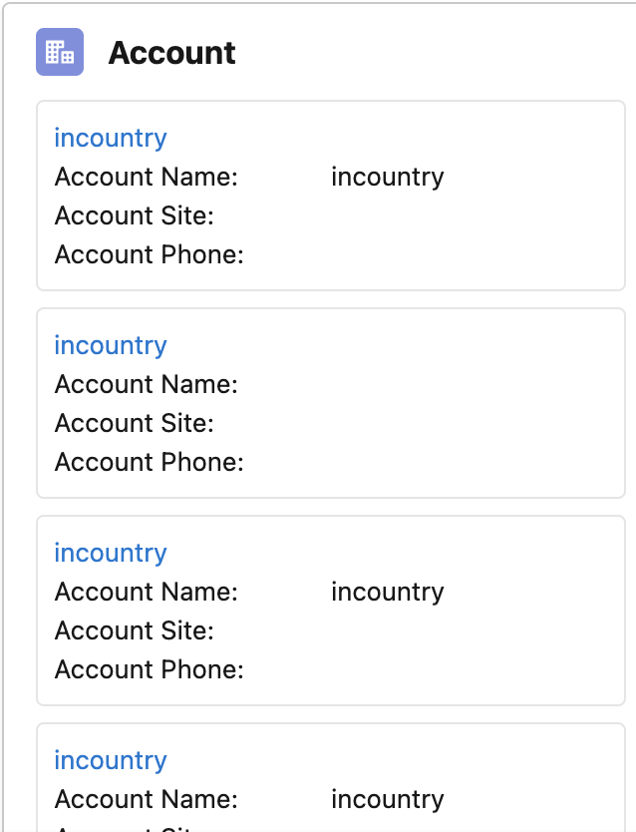Click the Account Phone label in first card
Viewport: 636px width, 832px height.
tap(148, 254)
